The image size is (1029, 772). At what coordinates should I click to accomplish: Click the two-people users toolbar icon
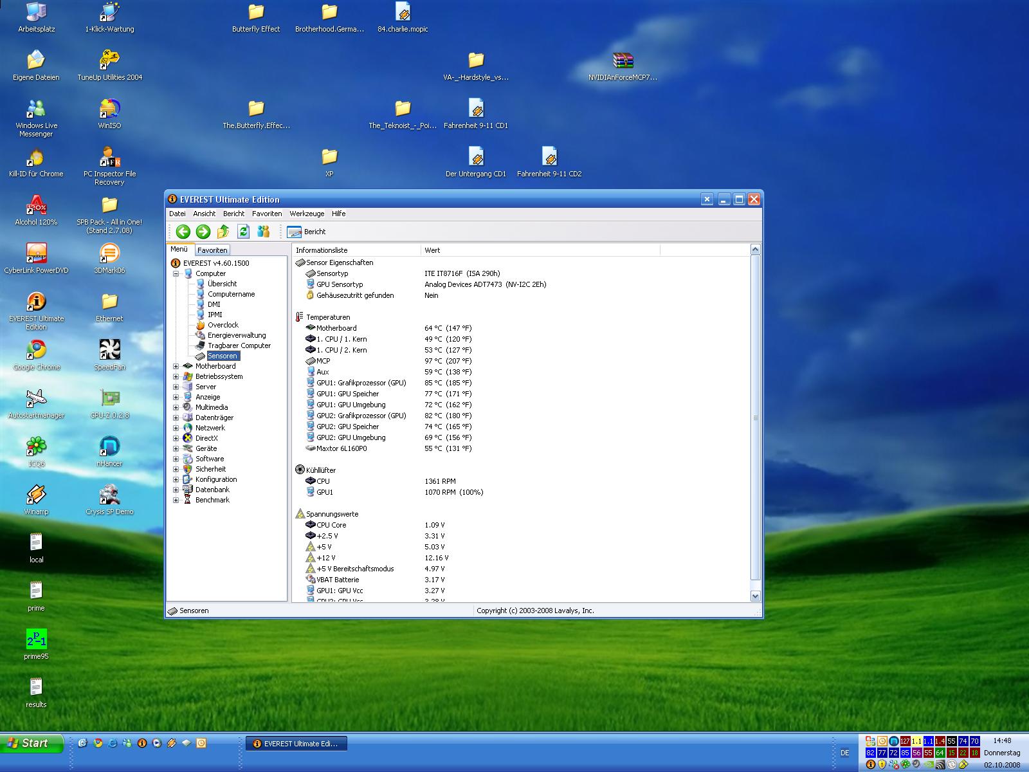[263, 232]
